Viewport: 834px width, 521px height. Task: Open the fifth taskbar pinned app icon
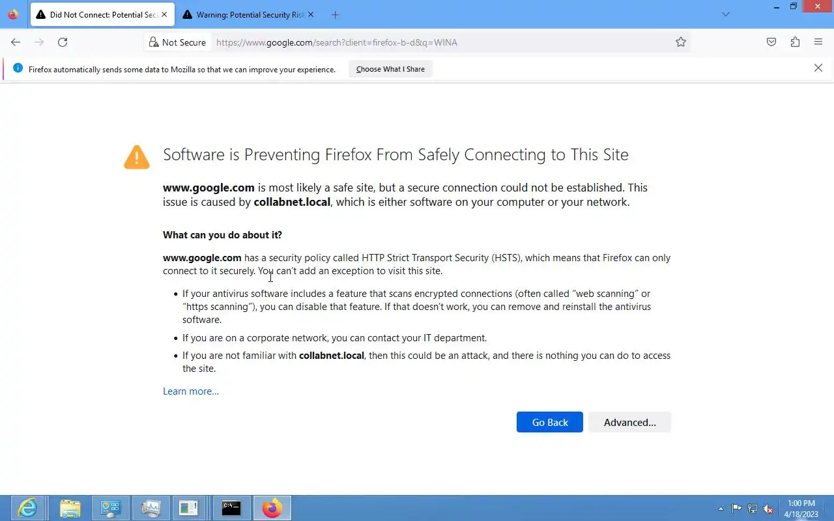pos(188,508)
